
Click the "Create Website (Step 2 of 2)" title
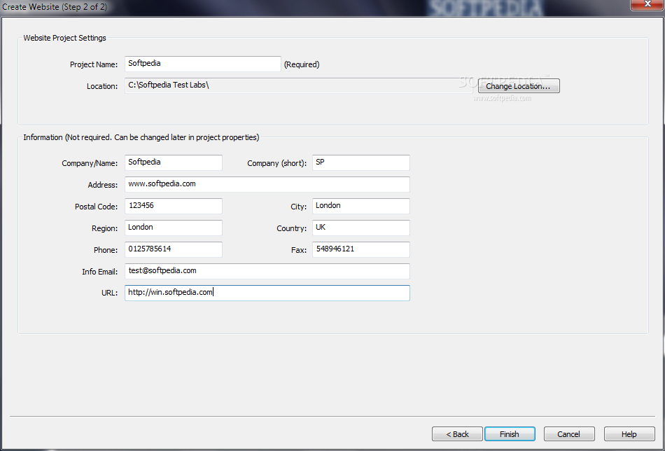(x=55, y=7)
